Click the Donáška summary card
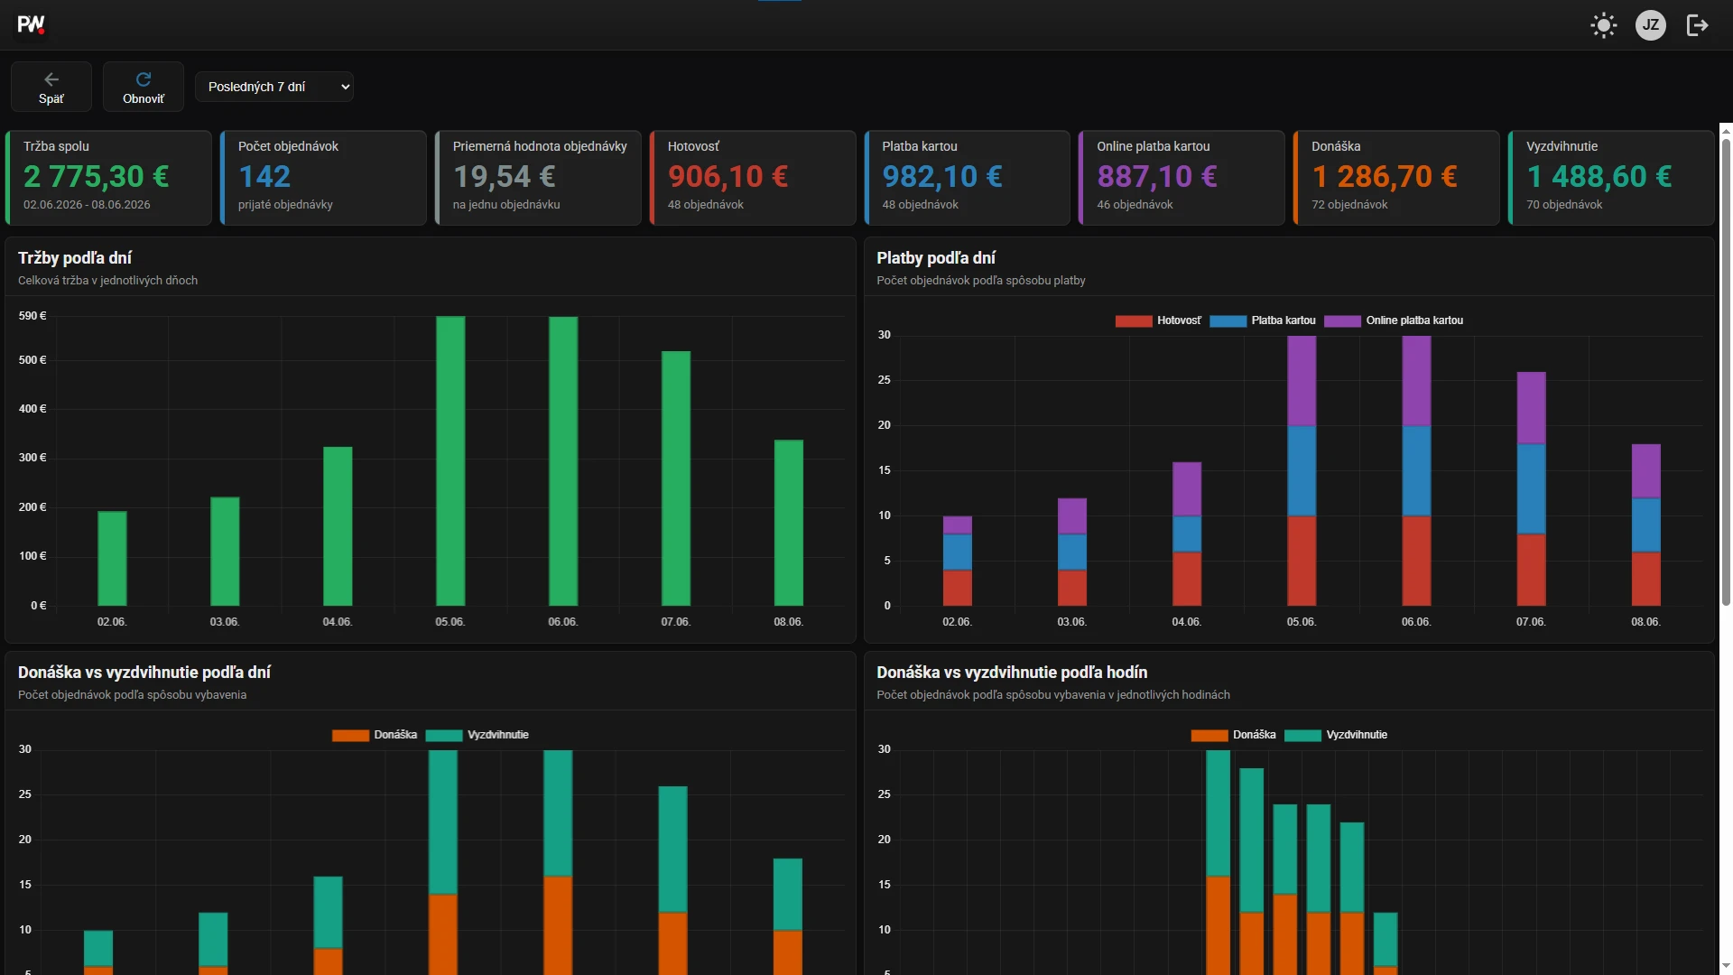1733x975 pixels. [x=1396, y=178]
